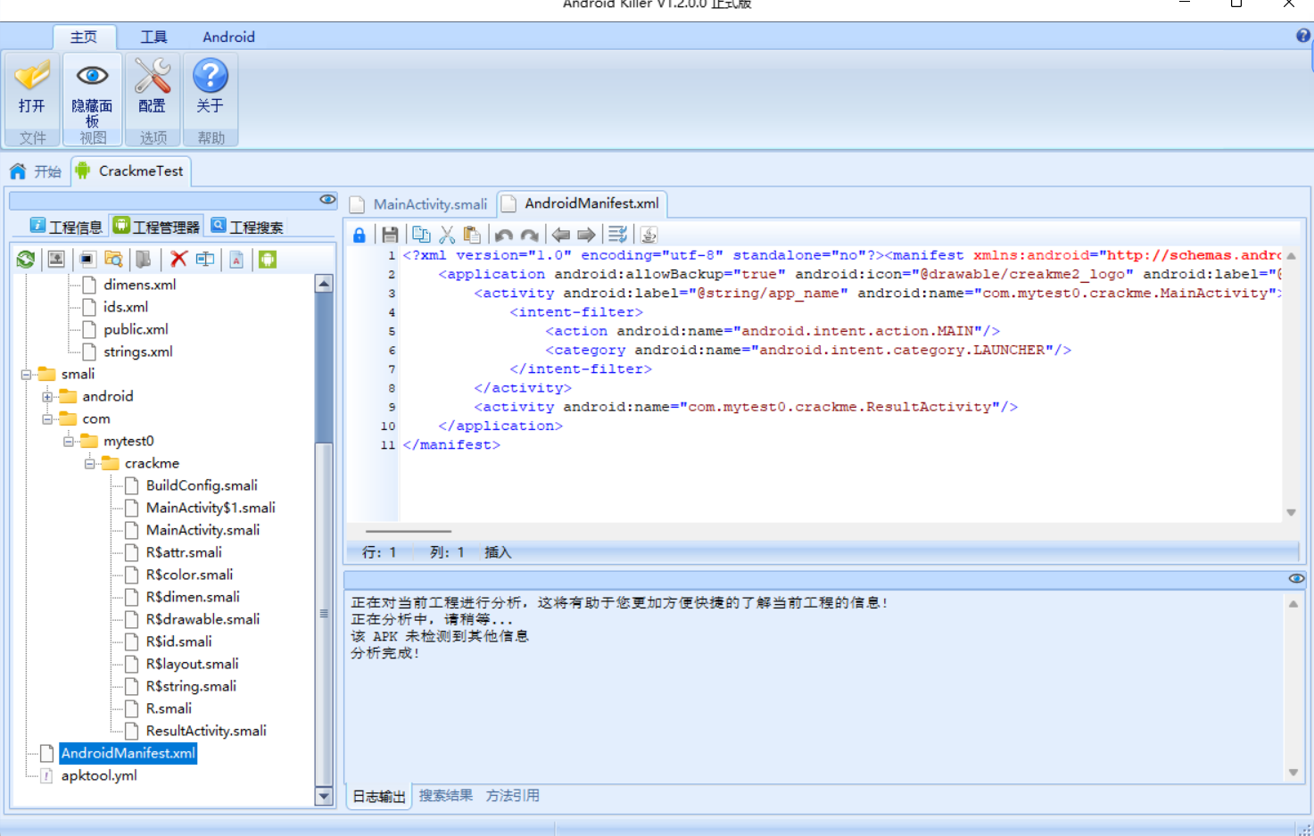Image resolution: width=1314 pixels, height=836 pixels.
Task: Click line 9 ResultActivity activity code
Action: click(x=746, y=407)
